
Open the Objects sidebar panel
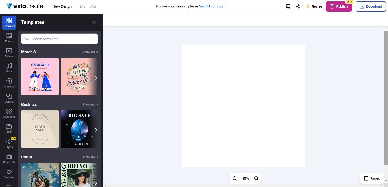tap(9, 98)
